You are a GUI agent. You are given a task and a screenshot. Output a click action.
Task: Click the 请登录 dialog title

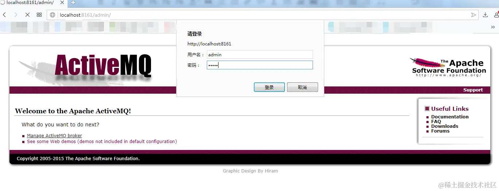(194, 34)
